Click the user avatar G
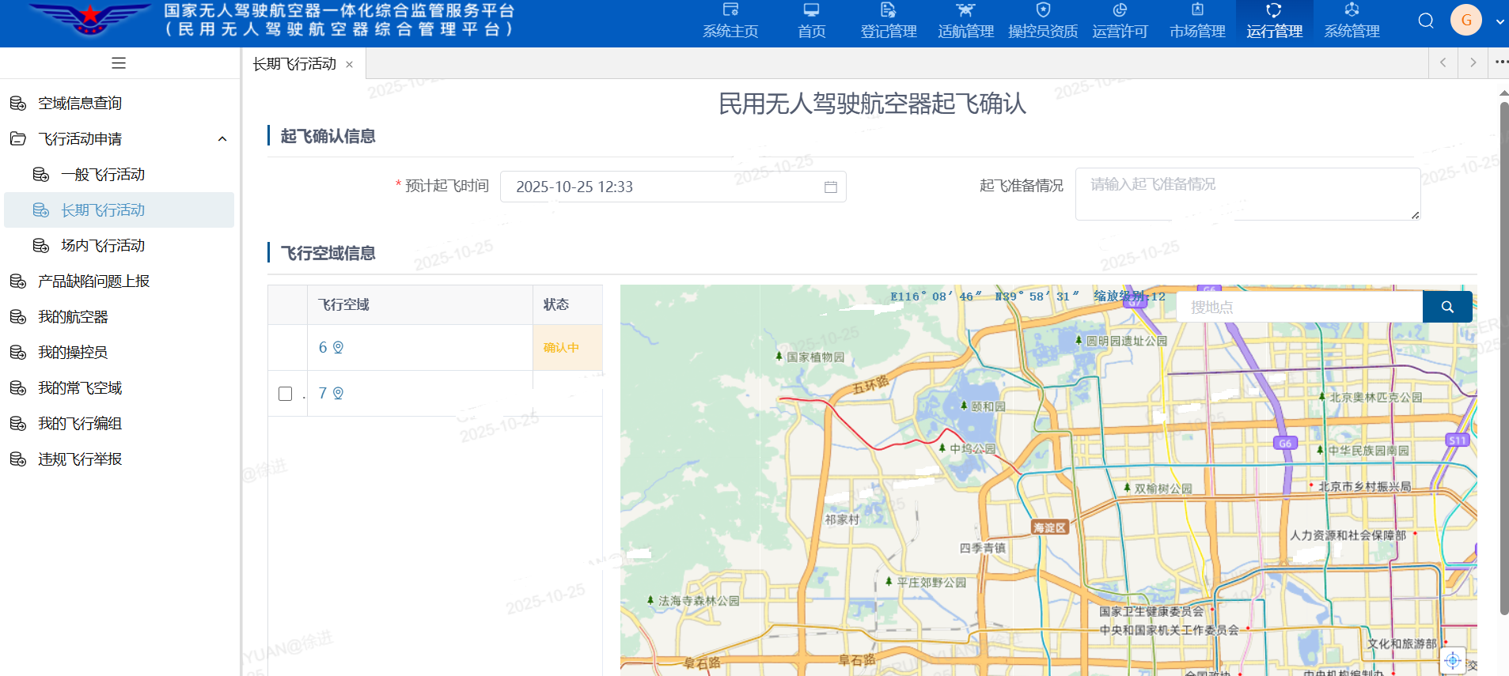This screenshot has width=1509, height=676. pyautogui.click(x=1465, y=21)
